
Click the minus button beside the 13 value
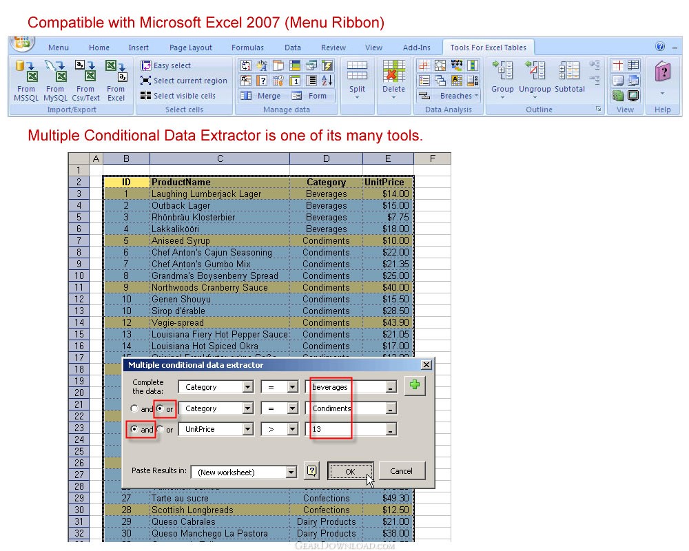tap(390, 429)
